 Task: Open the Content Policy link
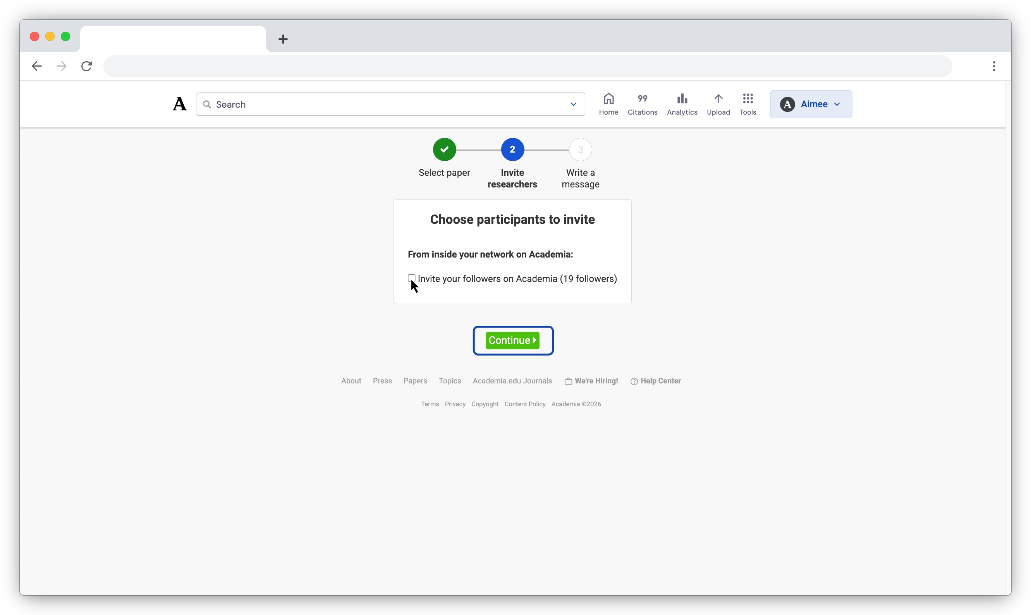tap(525, 404)
